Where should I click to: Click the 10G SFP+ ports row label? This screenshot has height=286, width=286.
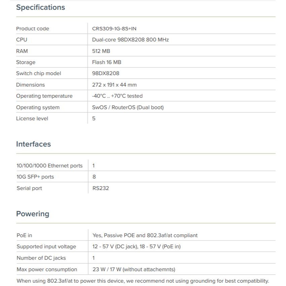[35, 177]
